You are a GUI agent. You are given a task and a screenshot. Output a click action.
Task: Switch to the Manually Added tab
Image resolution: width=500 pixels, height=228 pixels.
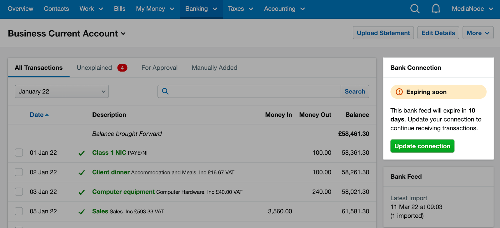coord(214,68)
